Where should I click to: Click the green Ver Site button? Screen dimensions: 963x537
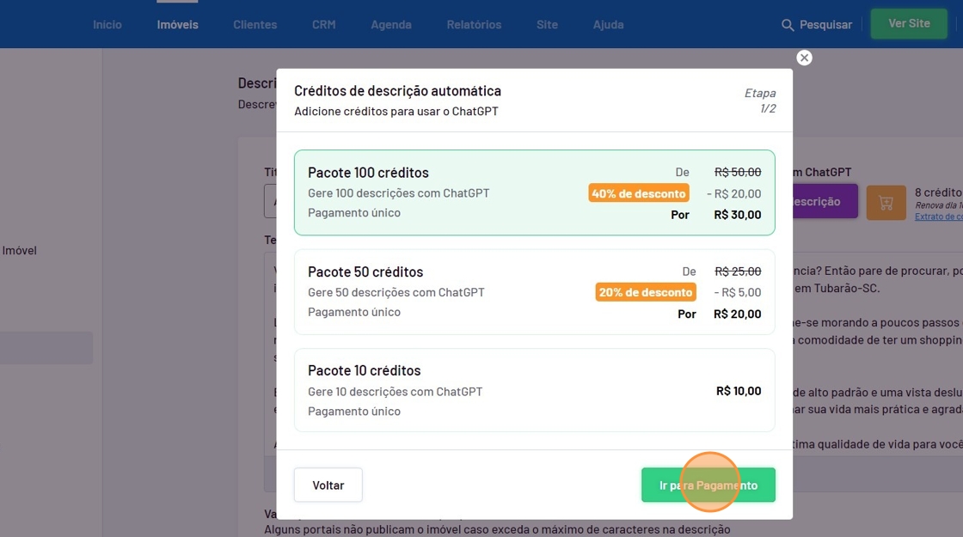point(908,24)
